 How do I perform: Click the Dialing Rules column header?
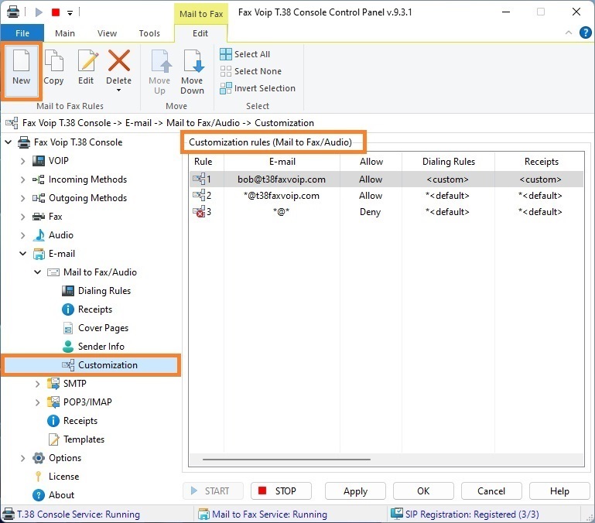[x=448, y=162]
